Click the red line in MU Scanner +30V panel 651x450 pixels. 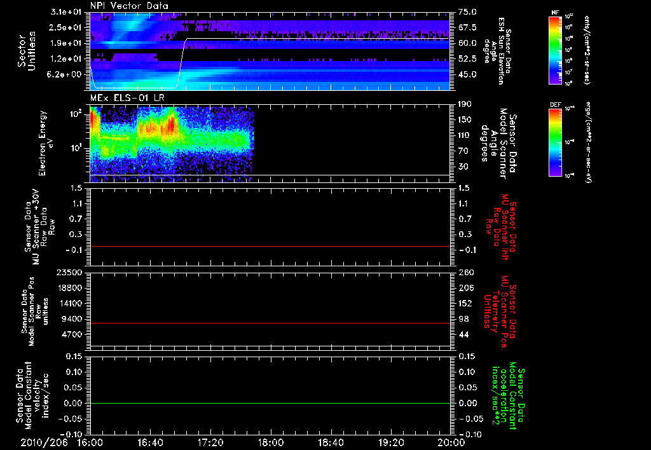(270, 246)
